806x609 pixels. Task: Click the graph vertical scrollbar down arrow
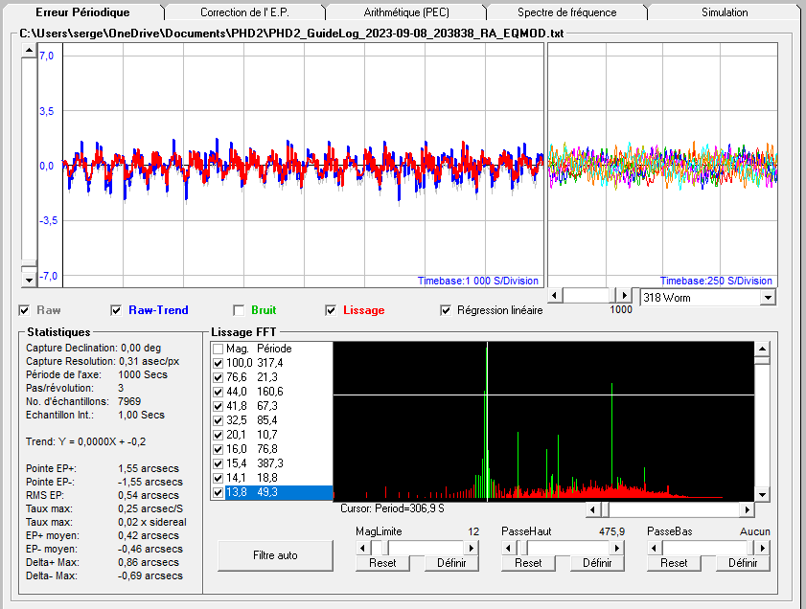(29, 279)
